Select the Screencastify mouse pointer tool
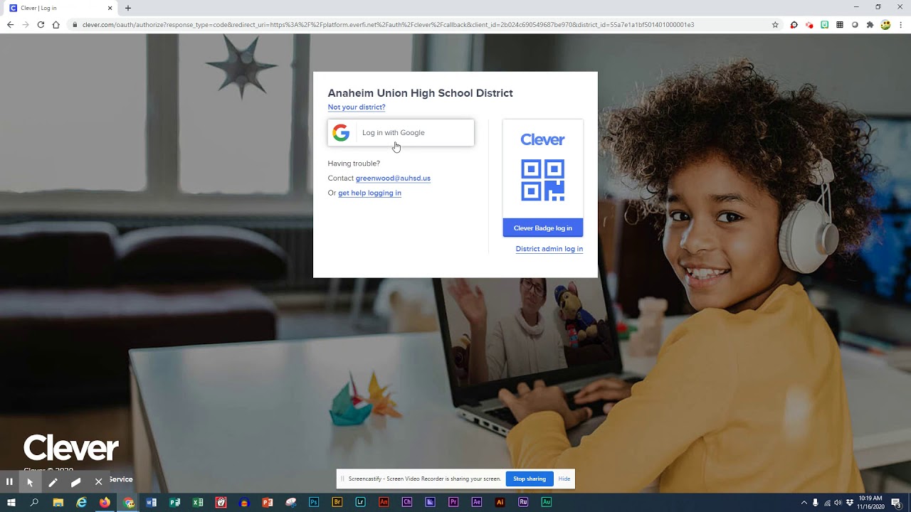 (30, 481)
